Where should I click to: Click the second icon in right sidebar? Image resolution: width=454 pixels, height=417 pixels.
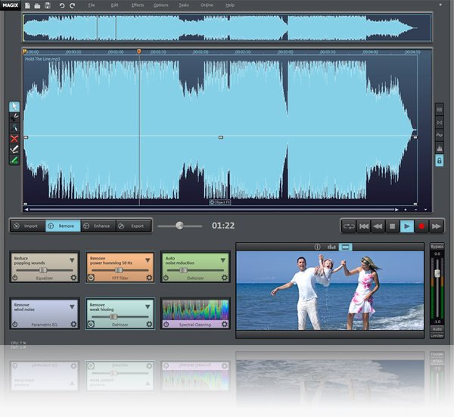(x=439, y=123)
